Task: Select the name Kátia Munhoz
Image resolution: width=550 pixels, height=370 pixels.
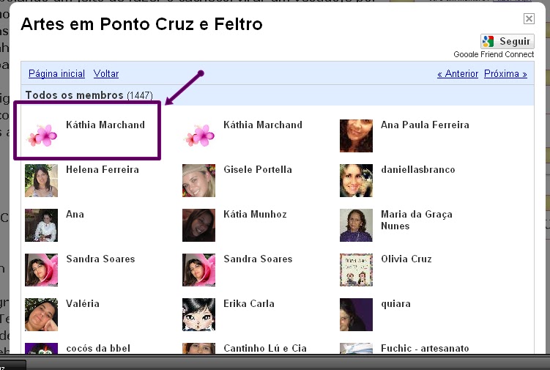Action: (255, 214)
